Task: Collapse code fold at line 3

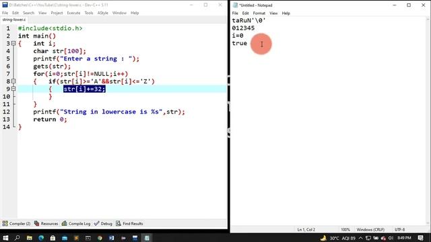Action: (x=13, y=43)
